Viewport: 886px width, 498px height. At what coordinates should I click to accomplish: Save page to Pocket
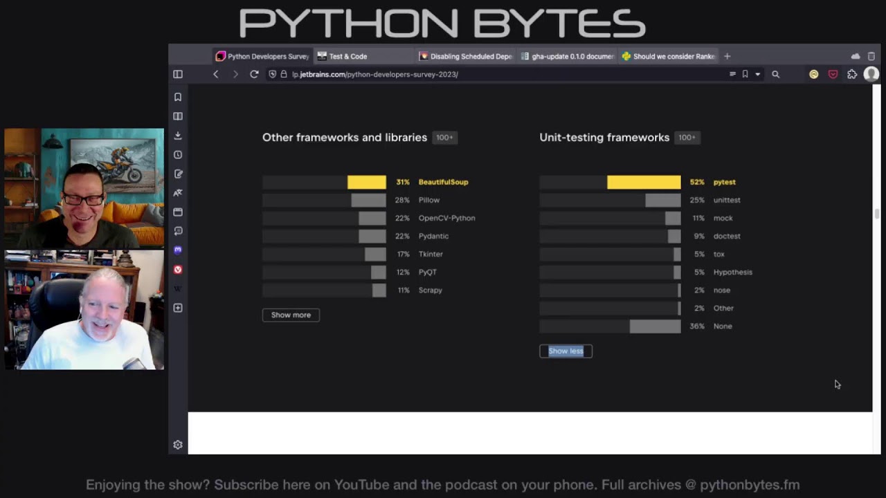833,74
